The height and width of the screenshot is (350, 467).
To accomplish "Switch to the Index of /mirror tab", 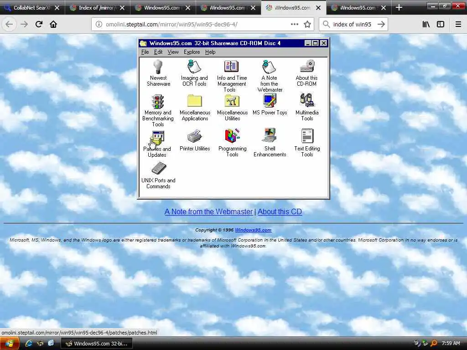I will tap(98, 8).
